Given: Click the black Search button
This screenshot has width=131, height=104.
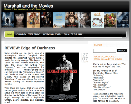Looking at the screenshot, I should [122, 51].
